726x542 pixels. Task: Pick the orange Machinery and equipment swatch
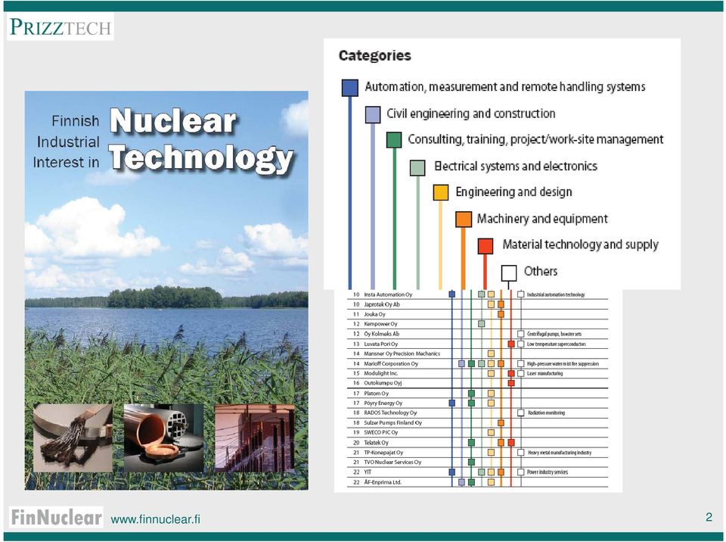pyautogui.click(x=464, y=220)
